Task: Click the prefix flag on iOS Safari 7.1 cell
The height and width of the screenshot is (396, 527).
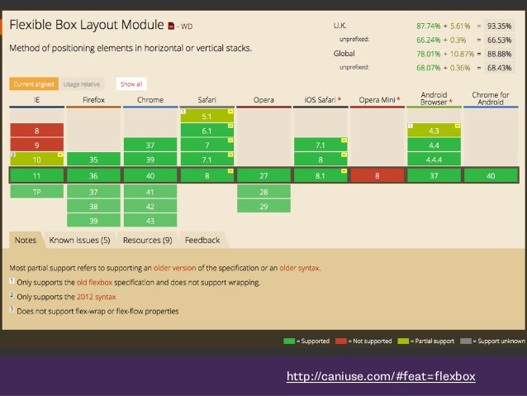Action: point(344,141)
